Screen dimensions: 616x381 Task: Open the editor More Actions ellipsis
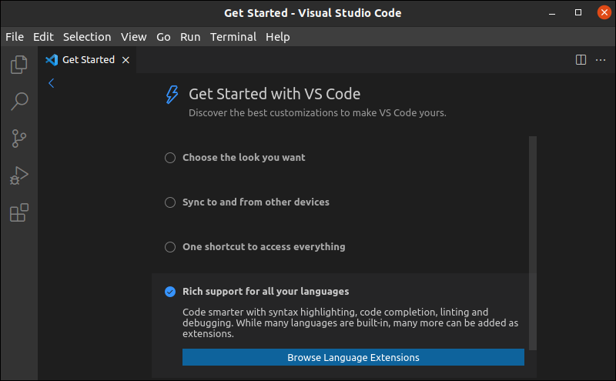601,60
